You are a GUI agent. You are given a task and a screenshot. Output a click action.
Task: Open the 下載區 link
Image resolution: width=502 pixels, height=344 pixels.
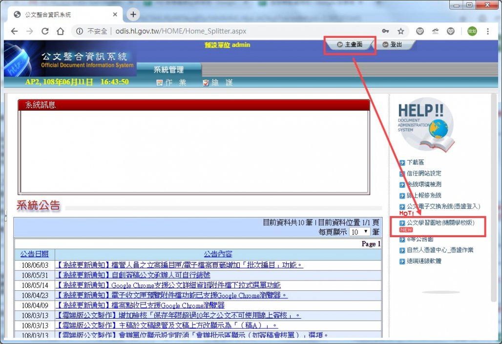point(415,162)
